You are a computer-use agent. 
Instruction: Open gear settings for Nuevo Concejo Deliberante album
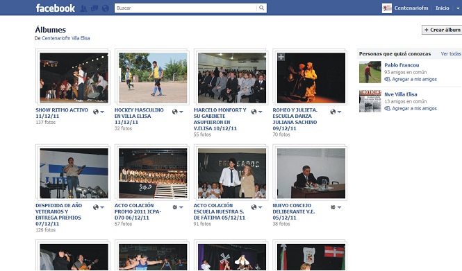pos(336,207)
